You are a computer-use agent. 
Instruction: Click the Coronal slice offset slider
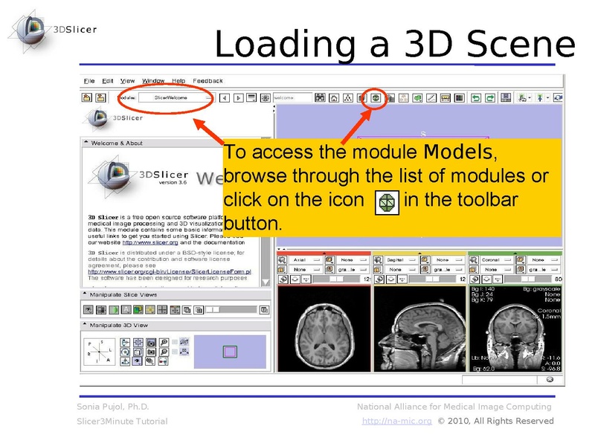point(528,279)
